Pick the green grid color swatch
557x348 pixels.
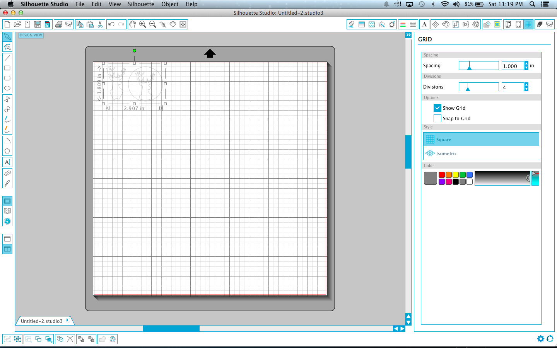point(463,175)
